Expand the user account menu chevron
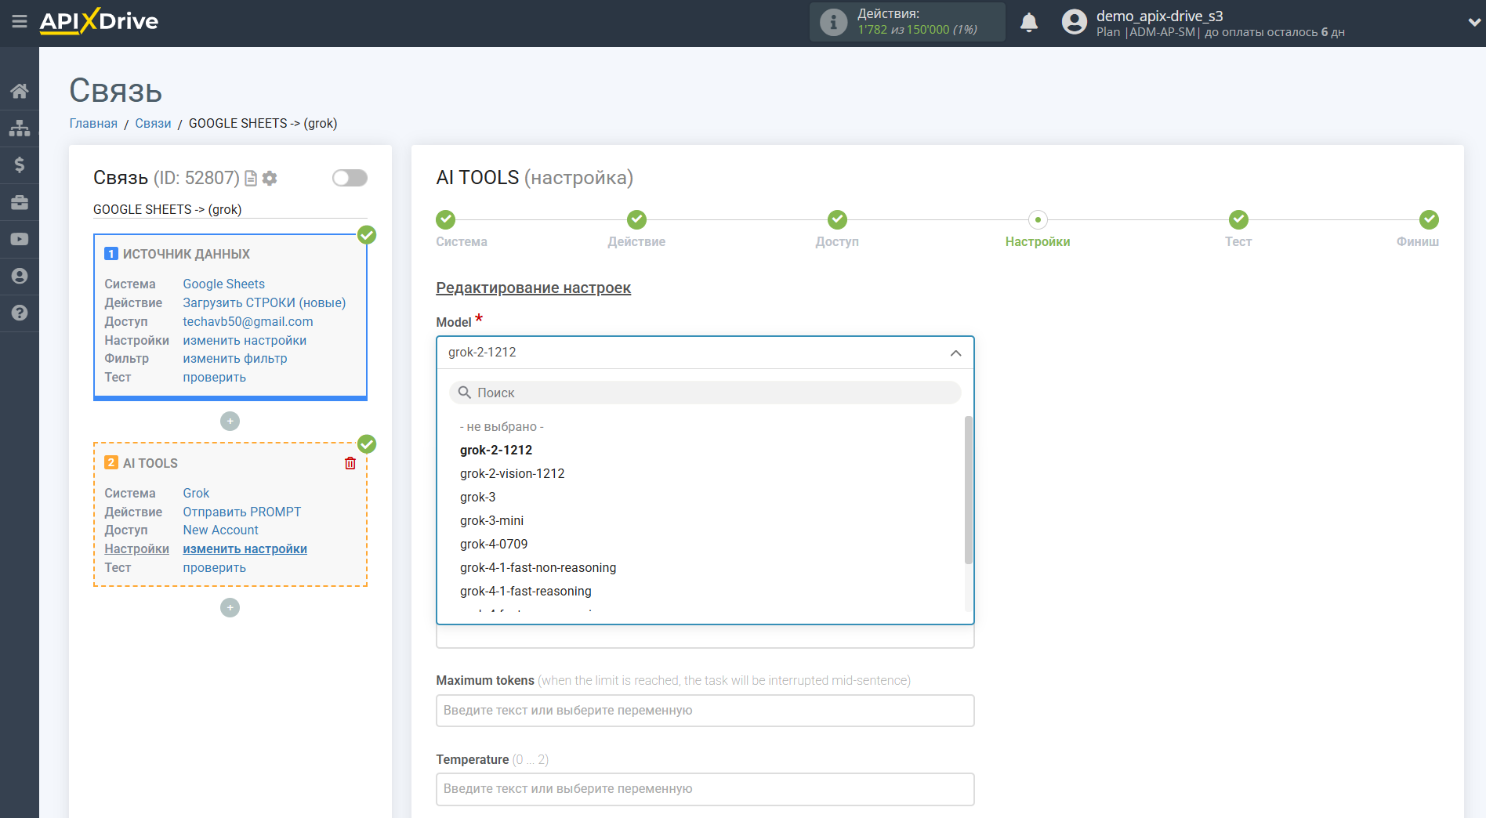Image resolution: width=1486 pixels, height=818 pixels. pos(1473,23)
